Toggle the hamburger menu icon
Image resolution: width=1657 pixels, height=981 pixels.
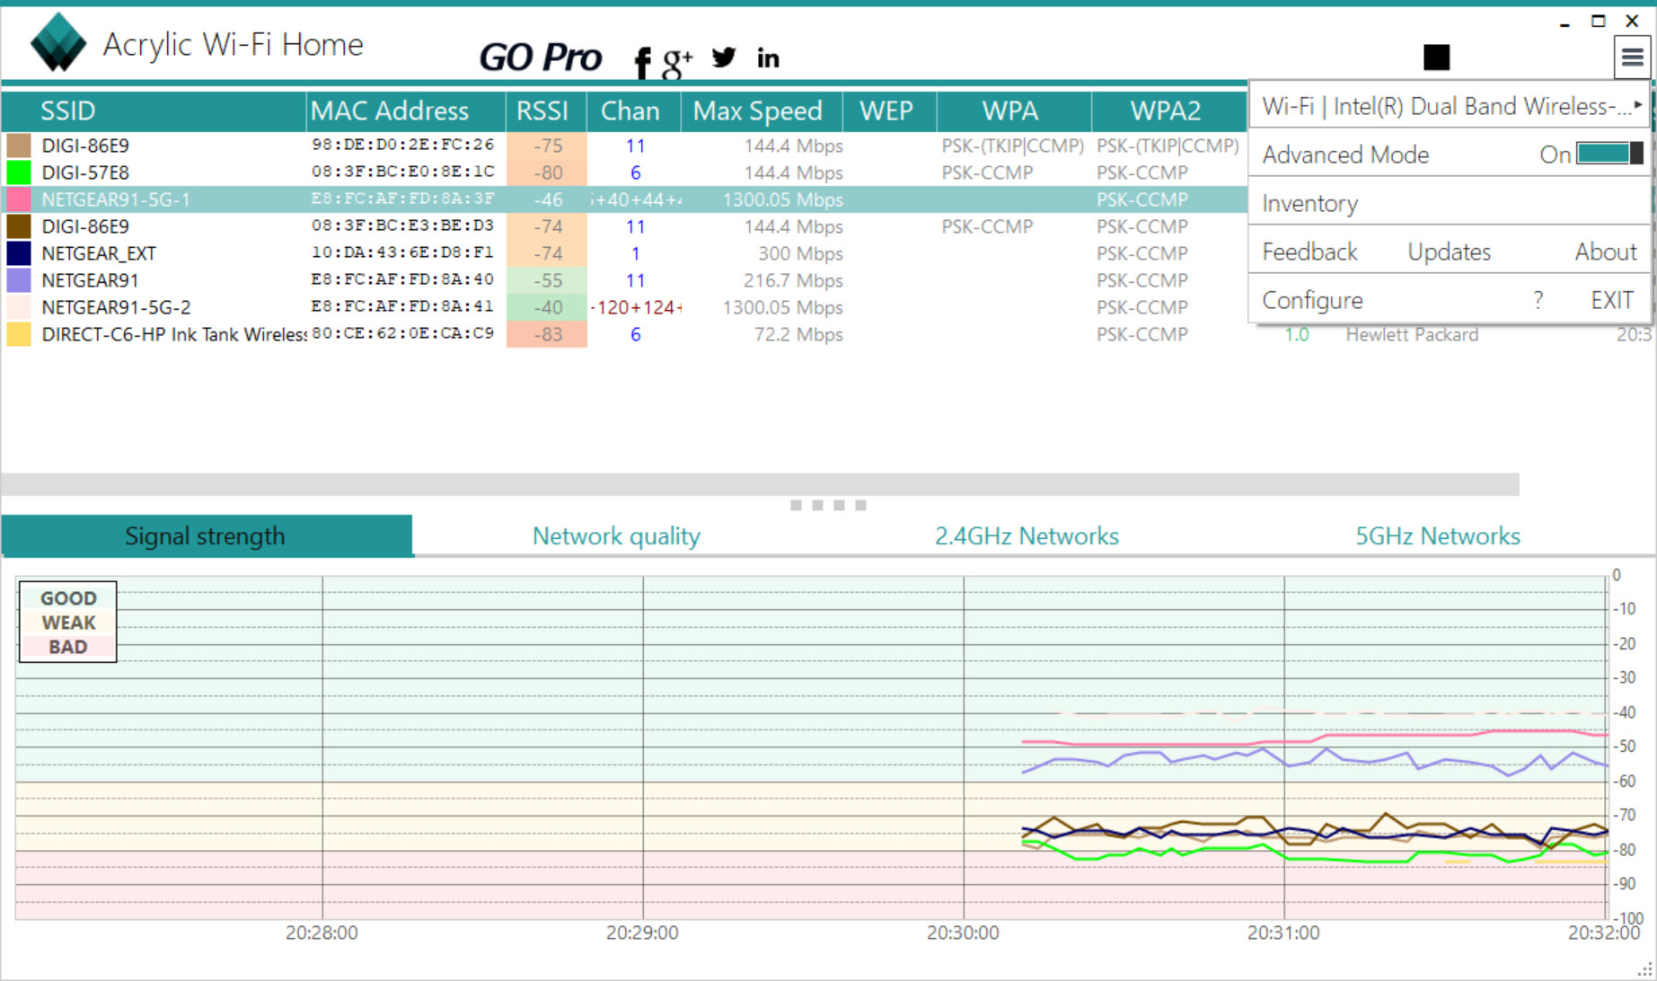coord(1632,58)
